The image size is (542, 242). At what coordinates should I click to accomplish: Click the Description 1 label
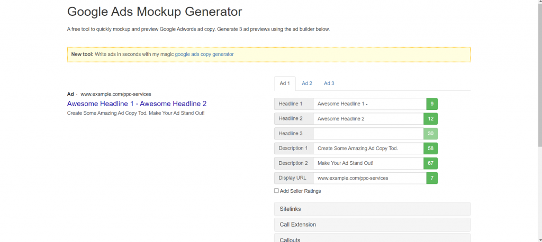tap(294, 148)
